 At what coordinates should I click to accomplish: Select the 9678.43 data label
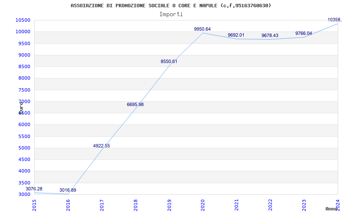click(x=270, y=35)
